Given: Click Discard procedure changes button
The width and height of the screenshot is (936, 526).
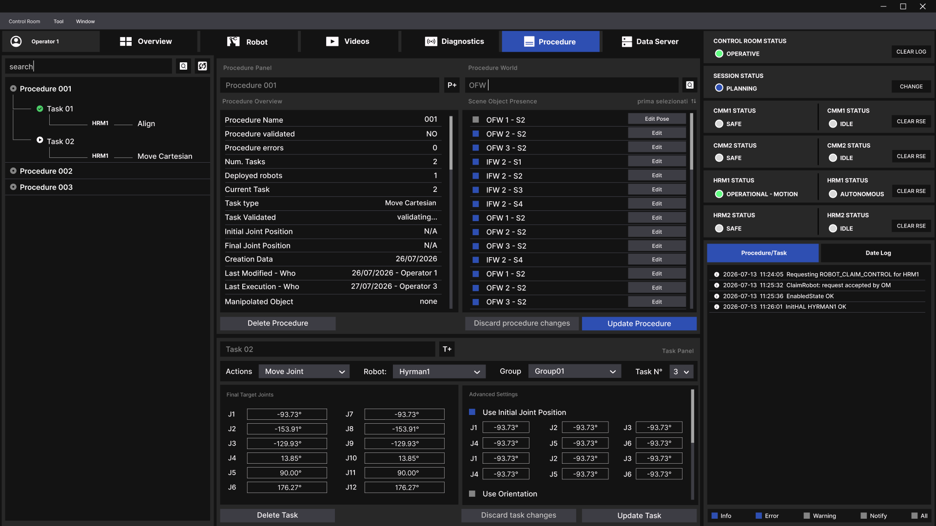Looking at the screenshot, I should tap(522, 323).
